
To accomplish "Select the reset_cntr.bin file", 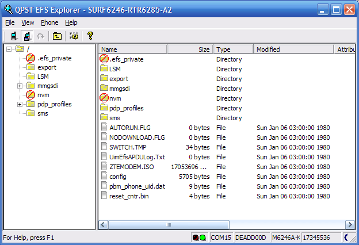I will 129,196.
